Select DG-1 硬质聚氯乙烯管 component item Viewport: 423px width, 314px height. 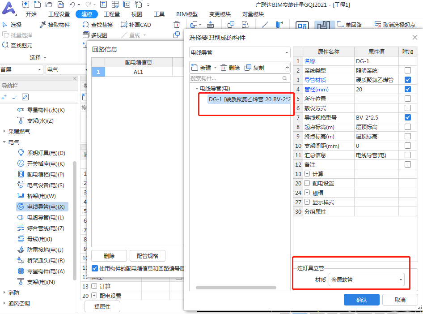pyautogui.click(x=249, y=99)
